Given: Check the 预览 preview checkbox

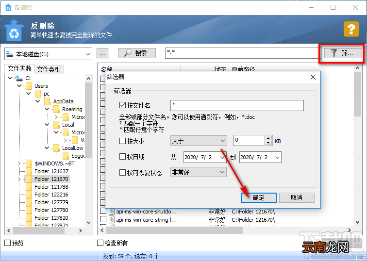Looking at the screenshot, I should pyautogui.click(x=7, y=243).
